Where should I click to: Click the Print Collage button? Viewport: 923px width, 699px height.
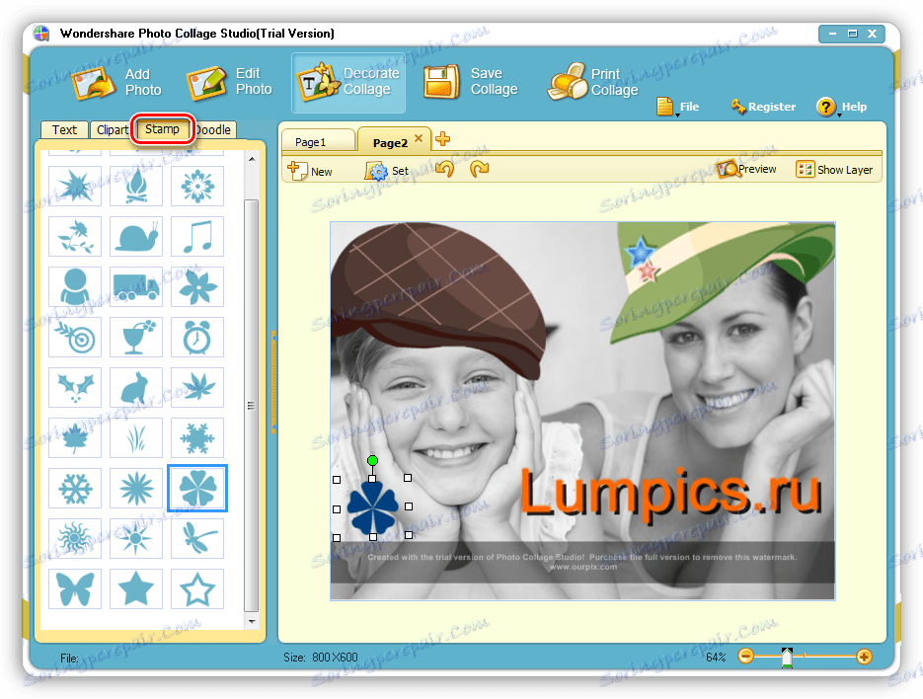593,83
